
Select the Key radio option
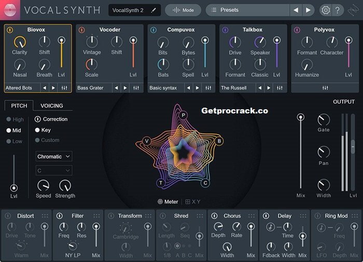click(x=38, y=130)
